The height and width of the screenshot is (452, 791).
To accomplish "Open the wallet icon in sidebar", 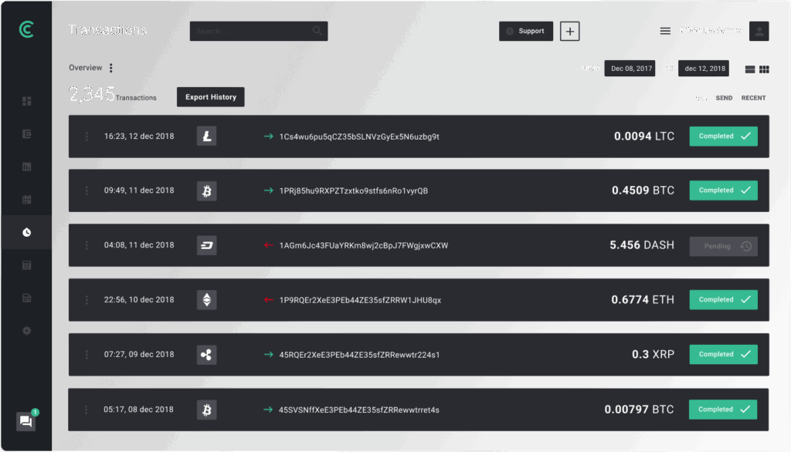I will point(26,133).
